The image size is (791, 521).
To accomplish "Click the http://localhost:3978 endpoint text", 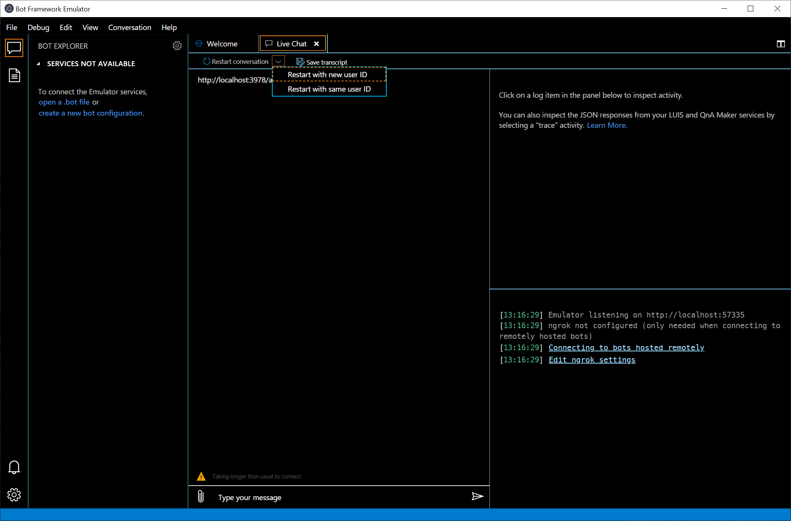I will coord(235,80).
